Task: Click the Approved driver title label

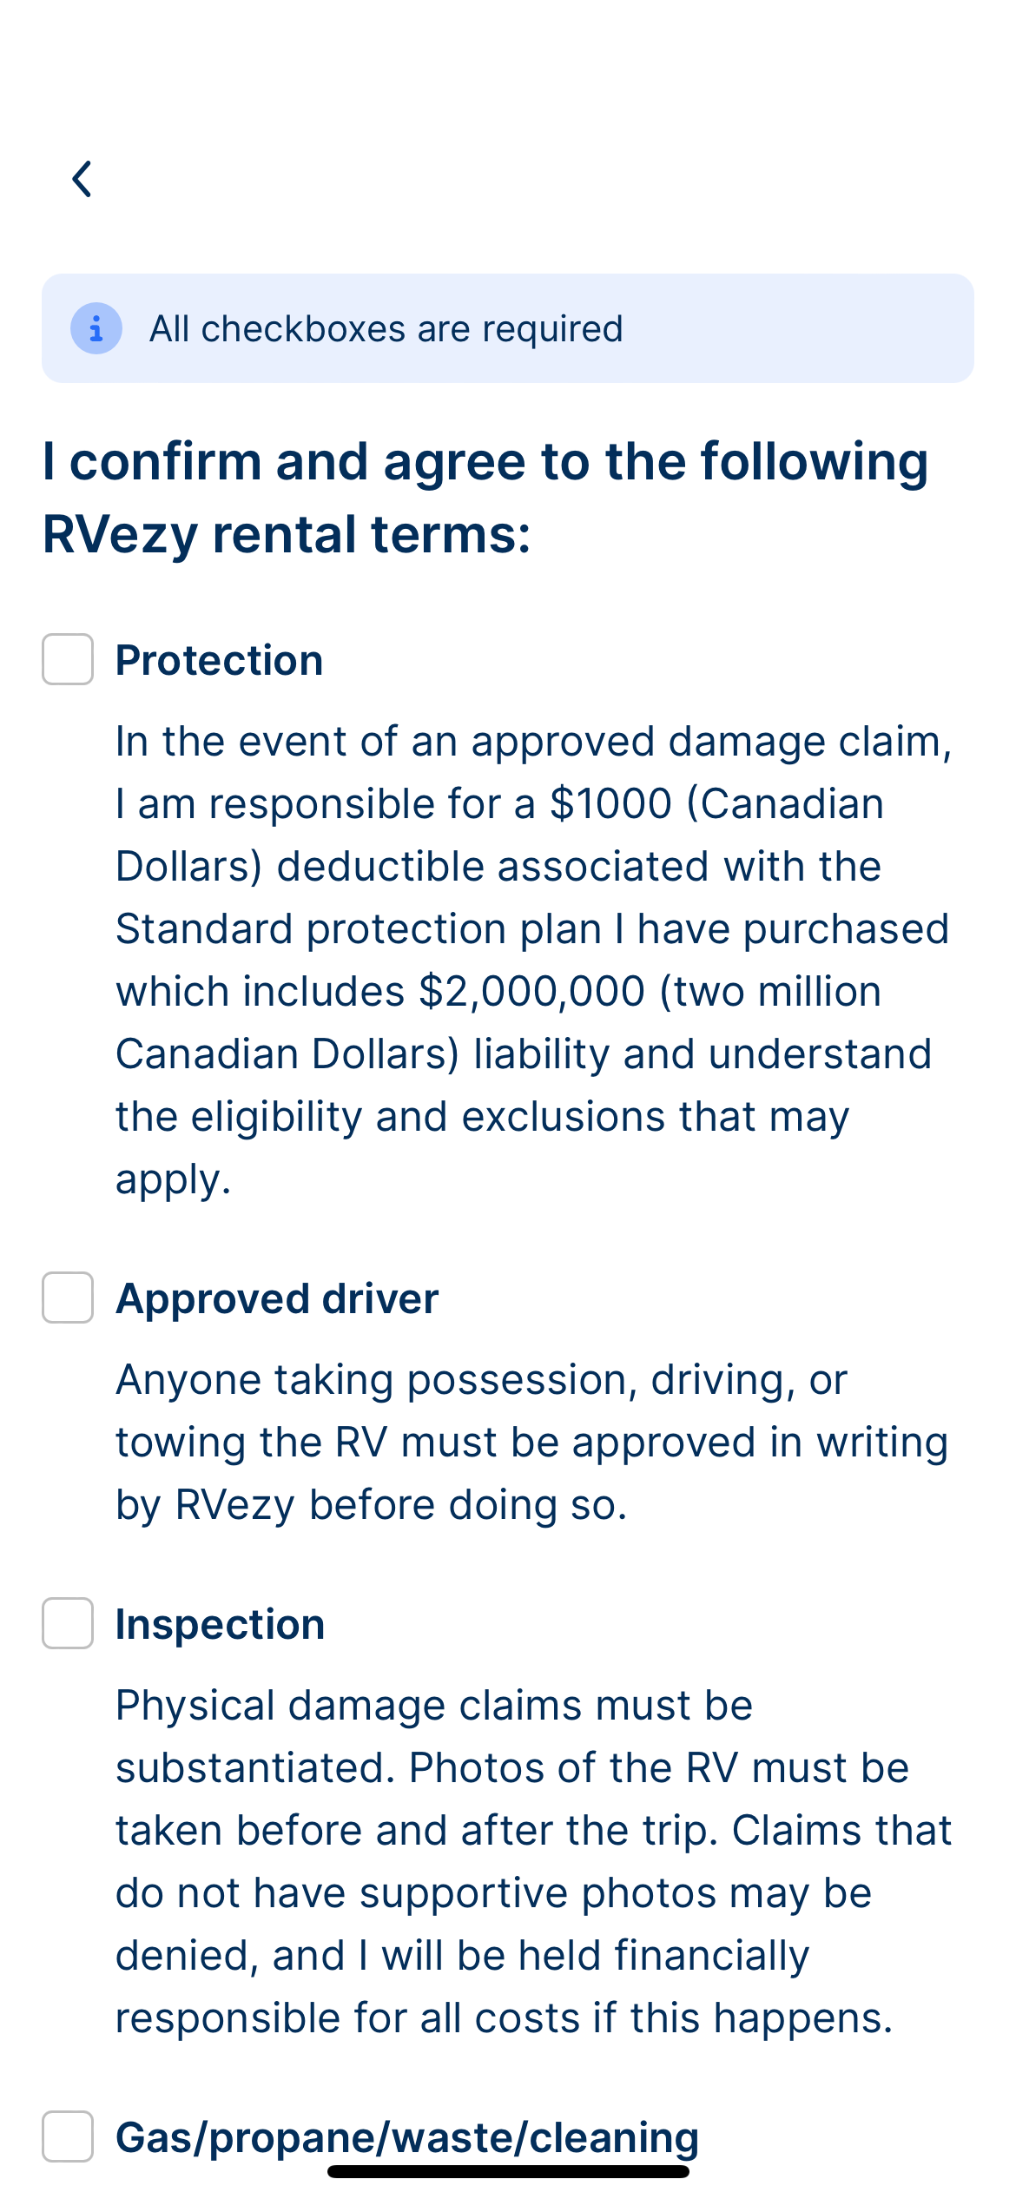Action: [x=277, y=1298]
